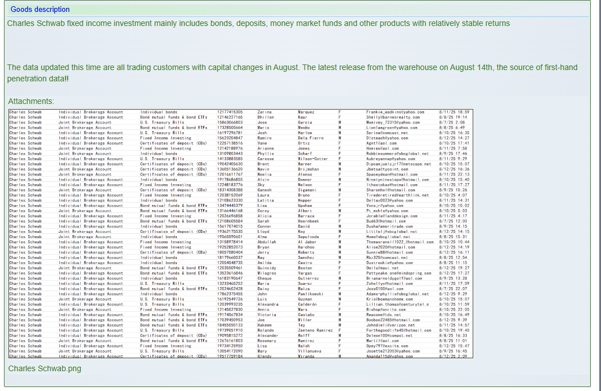Click first row's Individual bonds entry
The height and width of the screenshot is (391, 601).
(158, 112)
